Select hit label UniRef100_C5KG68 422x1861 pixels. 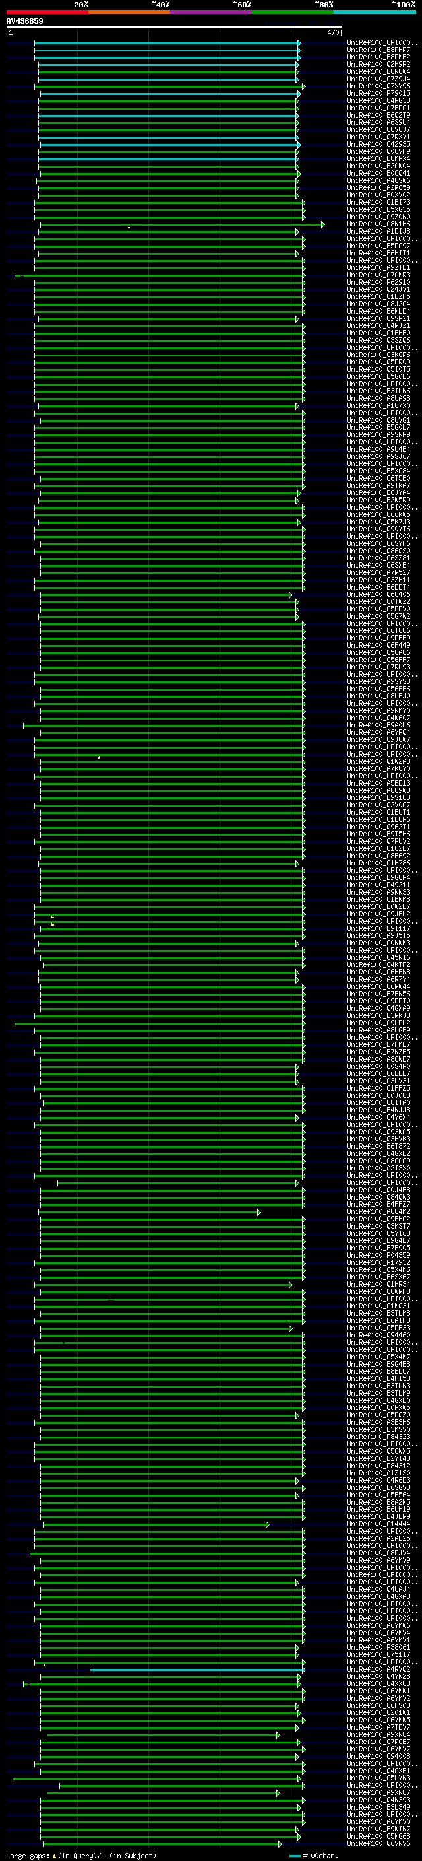(378, 1836)
